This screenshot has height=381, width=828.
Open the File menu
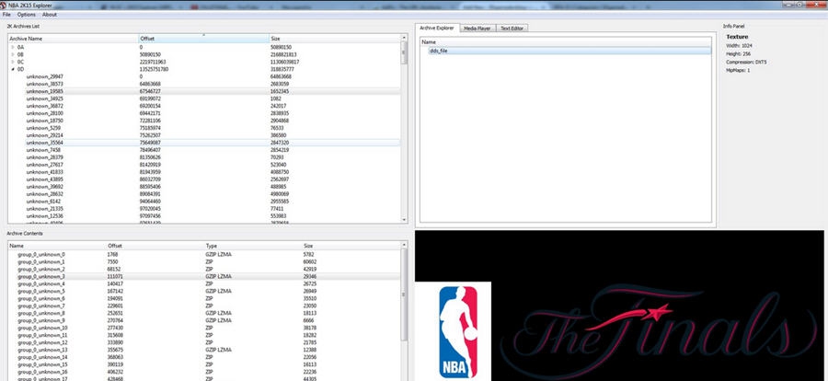click(x=6, y=15)
